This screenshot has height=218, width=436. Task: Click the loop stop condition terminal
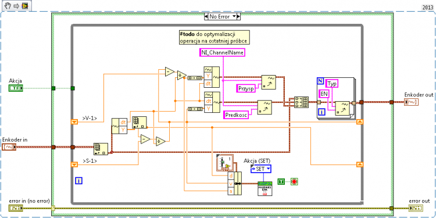click(295, 181)
